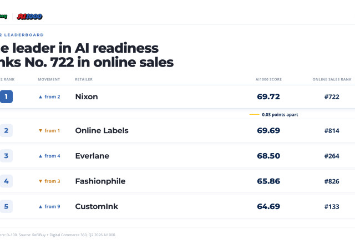Select the Everlane retailer row
This screenshot has width=355, height=244.
coord(177,156)
